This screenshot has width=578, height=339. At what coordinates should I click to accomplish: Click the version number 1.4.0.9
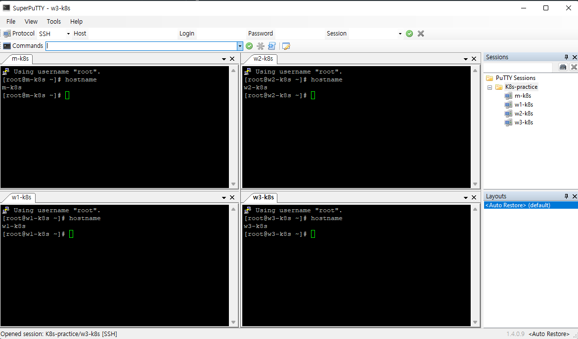click(x=515, y=334)
